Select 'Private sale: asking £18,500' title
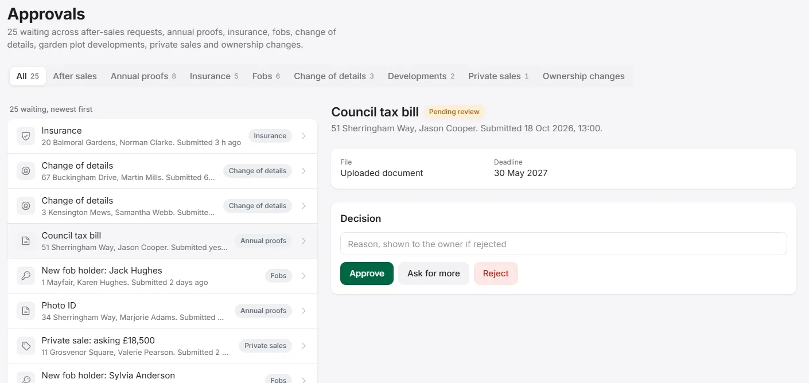Image resolution: width=809 pixels, height=383 pixels. point(98,341)
